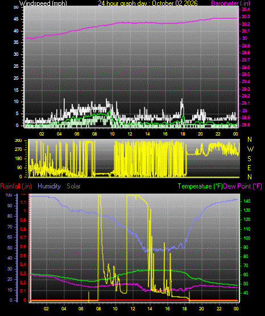The image size is (265, 316).
Task: Click the 1.1 rainfall axis value
Action: pos(23,202)
